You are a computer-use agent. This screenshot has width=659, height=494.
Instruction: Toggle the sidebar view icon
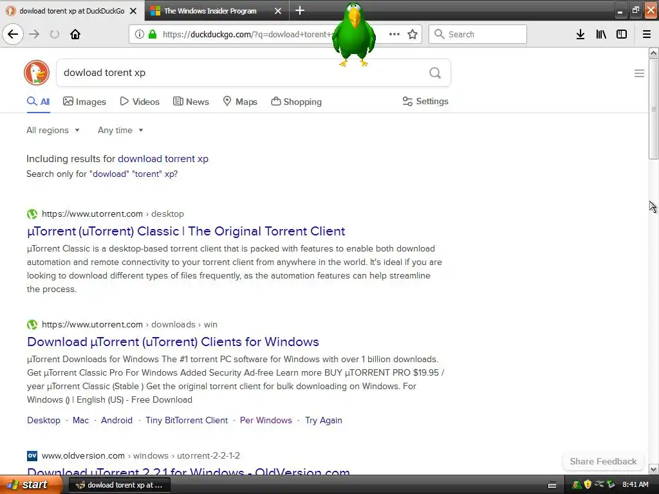point(622,34)
